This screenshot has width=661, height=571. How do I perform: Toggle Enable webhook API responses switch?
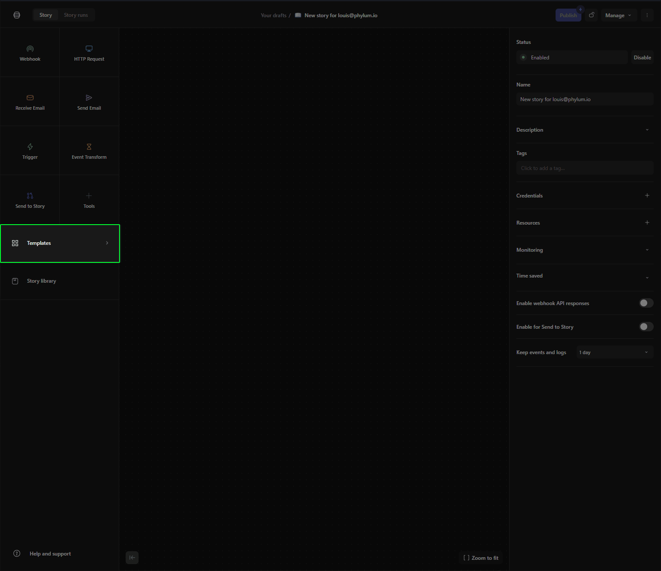pyautogui.click(x=646, y=303)
